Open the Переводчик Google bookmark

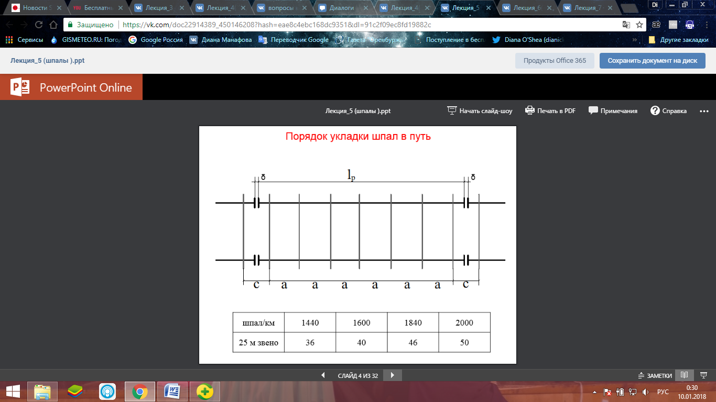coord(294,40)
